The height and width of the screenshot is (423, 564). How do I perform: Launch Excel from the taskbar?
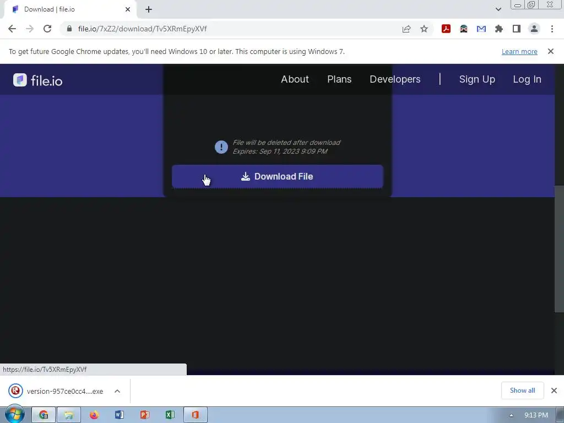click(x=170, y=415)
